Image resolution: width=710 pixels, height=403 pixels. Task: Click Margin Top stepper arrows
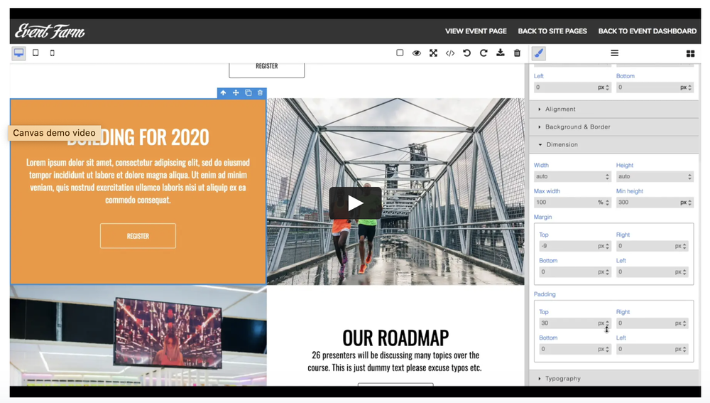tap(607, 246)
